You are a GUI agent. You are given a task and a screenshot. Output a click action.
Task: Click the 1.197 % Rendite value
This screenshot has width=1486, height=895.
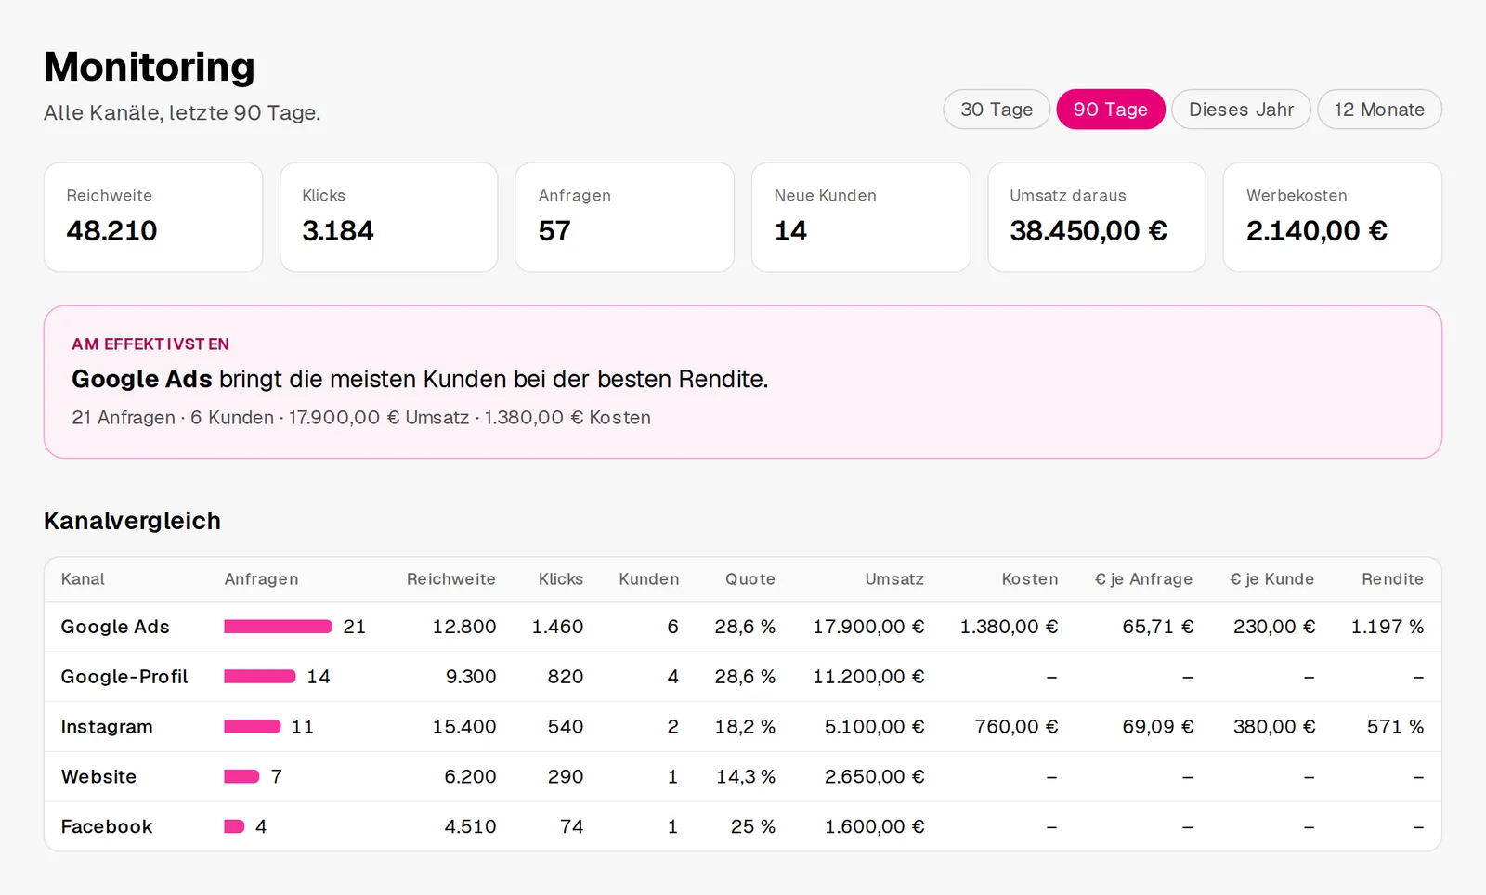[x=1387, y=627]
